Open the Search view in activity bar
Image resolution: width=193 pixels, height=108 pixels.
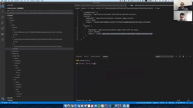tap(3, 11)
